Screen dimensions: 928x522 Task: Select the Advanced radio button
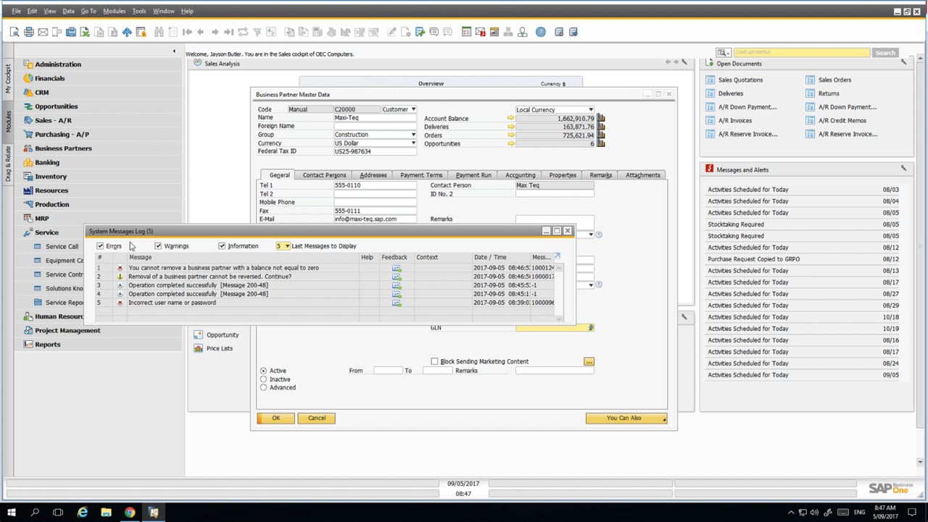click(x=263, y=387)
